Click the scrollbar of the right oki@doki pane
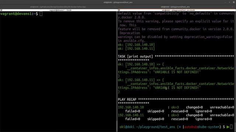Image resolution: width=236 pixels, height=132 pixels. (x=235, y=71)
